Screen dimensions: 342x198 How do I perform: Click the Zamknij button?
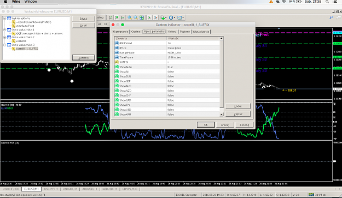click(84, 58)
